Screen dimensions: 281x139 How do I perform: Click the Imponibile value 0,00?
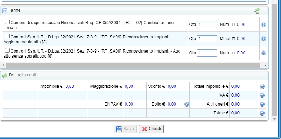pos(70,86)
